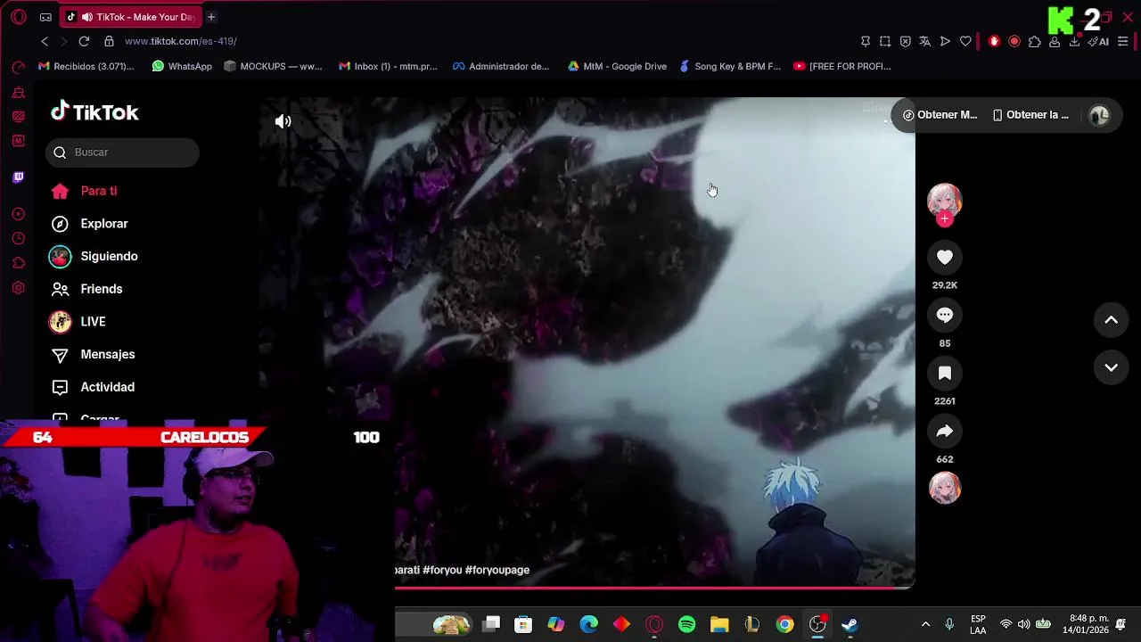Open the history clock in Opera sidebar
This screenshot has height=642, width=1141.
pos(18,238)
